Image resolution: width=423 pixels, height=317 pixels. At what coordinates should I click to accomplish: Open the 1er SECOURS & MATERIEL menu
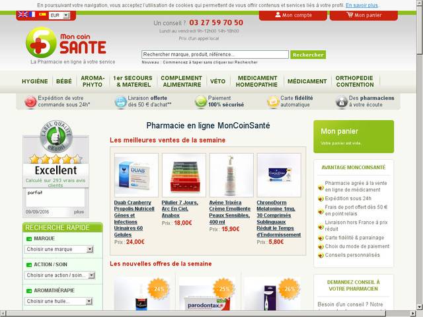133,81
